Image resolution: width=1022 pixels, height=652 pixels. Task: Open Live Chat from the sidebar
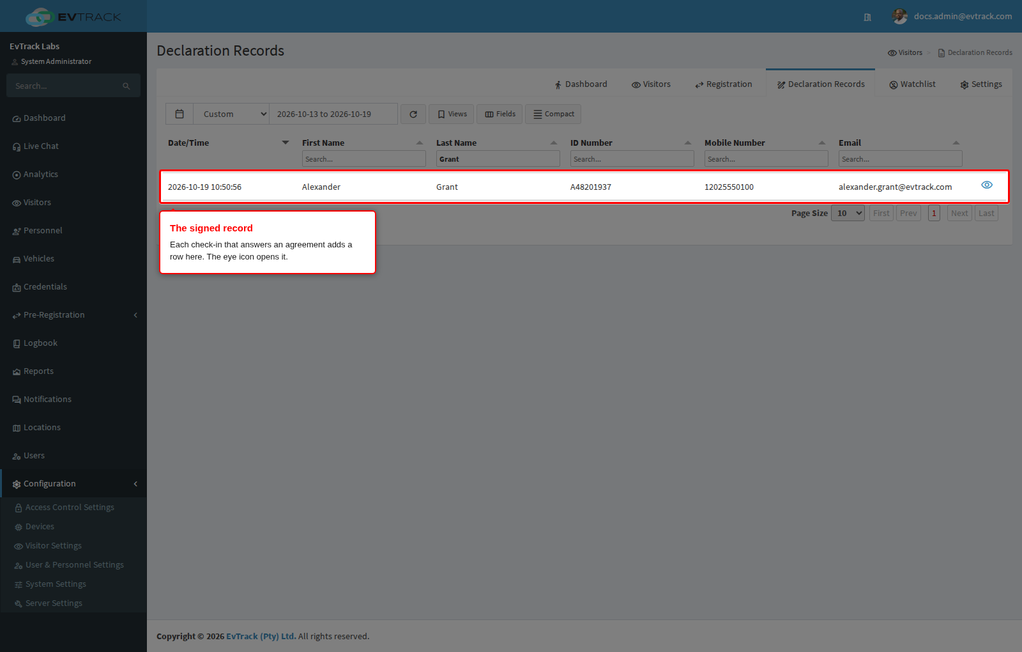point(41,146)
